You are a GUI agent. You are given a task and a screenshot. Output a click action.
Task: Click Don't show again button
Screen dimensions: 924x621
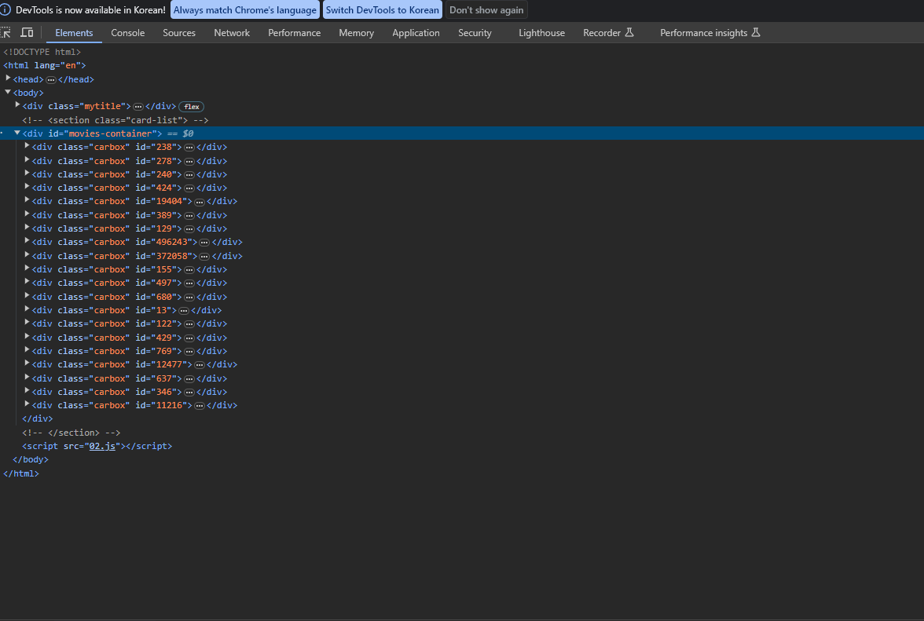point(486,10)
